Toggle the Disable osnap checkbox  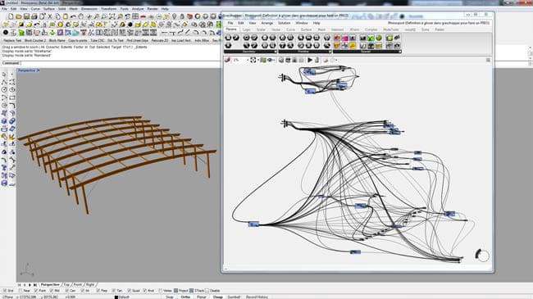point(207,291)
